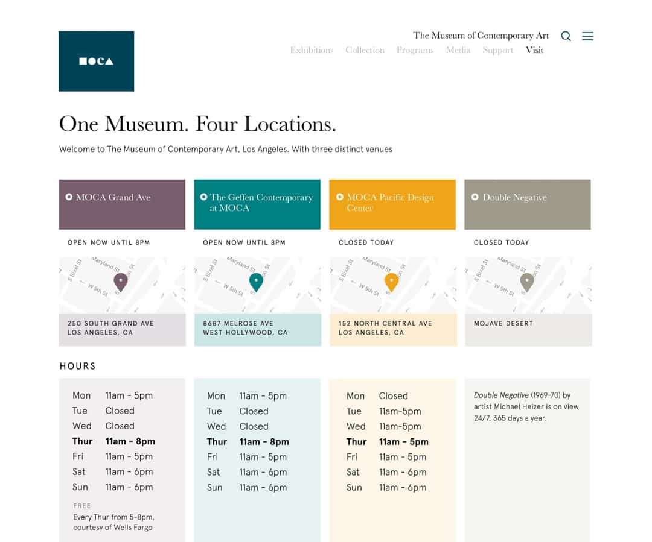Open the hamburger menu icon
This screenshot has height=542, width=652.
tap(587, 36)
